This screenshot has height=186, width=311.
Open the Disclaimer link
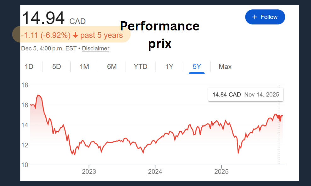point(95,48)
